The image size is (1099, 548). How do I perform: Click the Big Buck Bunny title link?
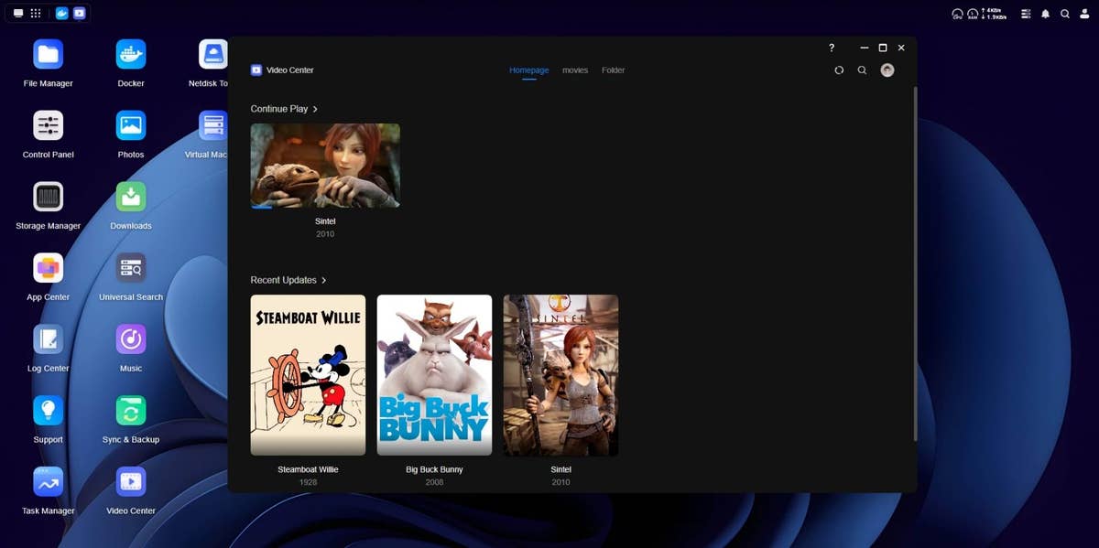pos(434,469)
